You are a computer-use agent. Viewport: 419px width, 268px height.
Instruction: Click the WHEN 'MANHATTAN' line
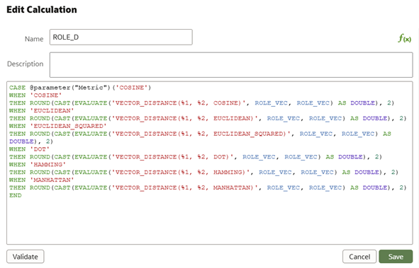coord(42,180)
